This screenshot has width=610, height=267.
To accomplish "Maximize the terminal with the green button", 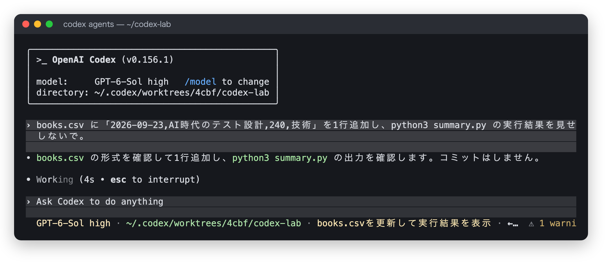I will [49, 24].
